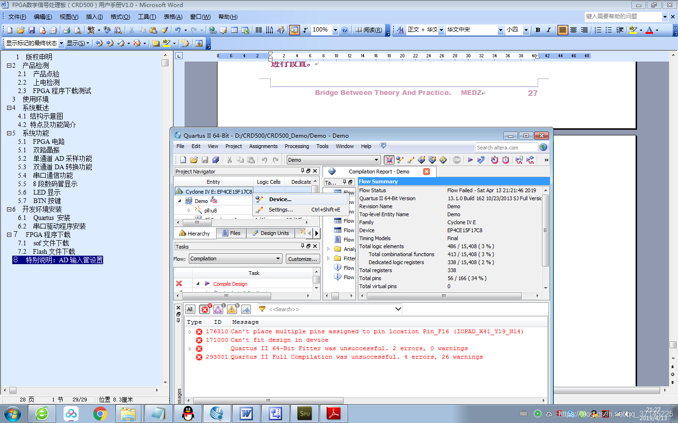This screenshot has width=678, height=423.
Task: Start Analysis & Synthesis checkmark play icon
Action: pos(481,160)
